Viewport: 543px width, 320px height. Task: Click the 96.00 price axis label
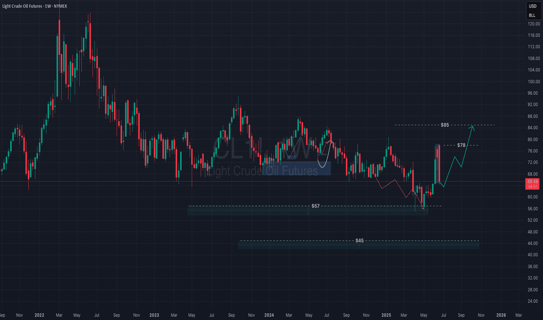pyautogui.click(x=534, y=93)
